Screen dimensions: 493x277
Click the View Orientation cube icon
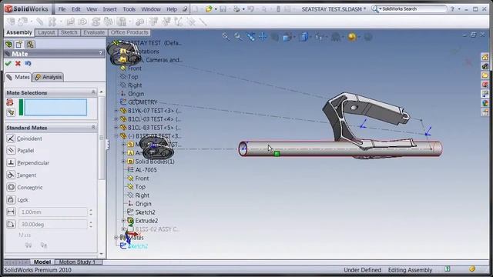(287, 37)
